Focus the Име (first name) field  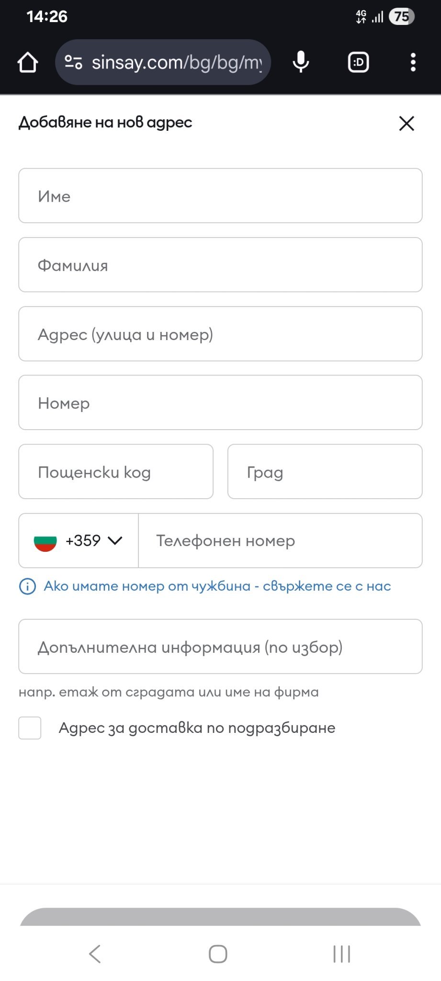[x=220, y=195]
